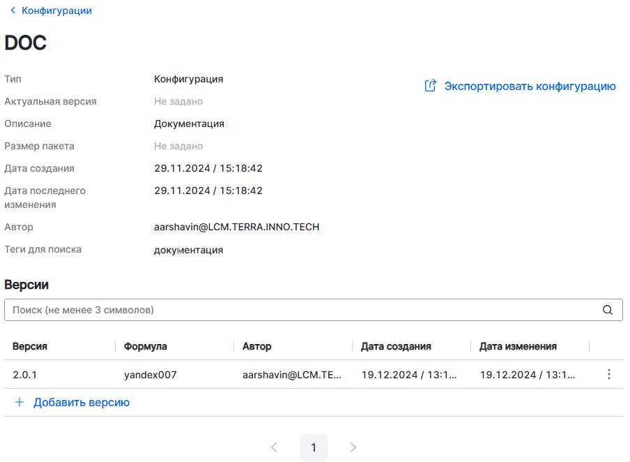The height and width of the screenshot is (462, 630).
Task: Open the three-dot menu for version 2.0.1
Action: click(608, 375)
